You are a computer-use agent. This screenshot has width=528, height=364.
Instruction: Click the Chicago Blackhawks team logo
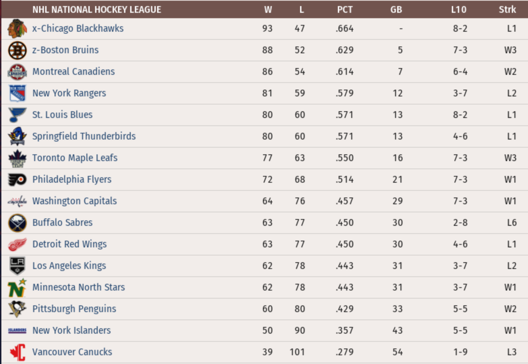(17, 29)
